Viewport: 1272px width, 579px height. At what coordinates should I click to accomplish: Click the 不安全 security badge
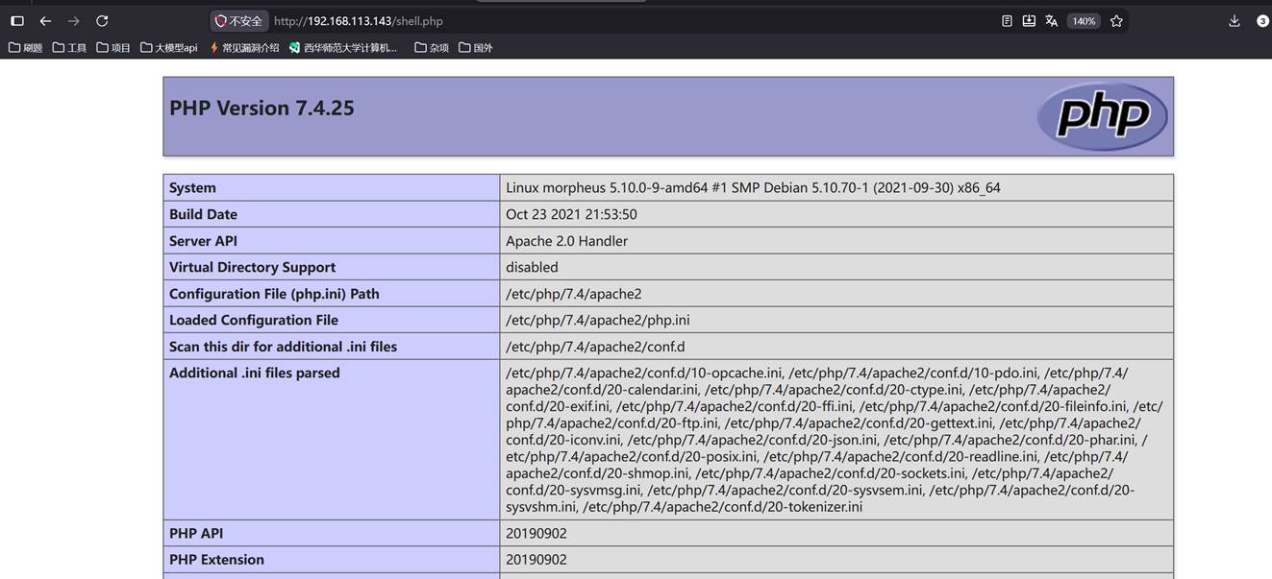point(238,21)
